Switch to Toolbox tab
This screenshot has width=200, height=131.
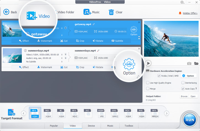pos(129,126)
